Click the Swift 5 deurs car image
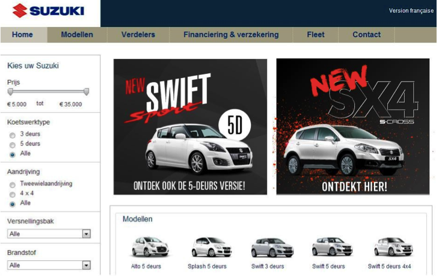This screenshot has height=280, width=439. [333, 247]
